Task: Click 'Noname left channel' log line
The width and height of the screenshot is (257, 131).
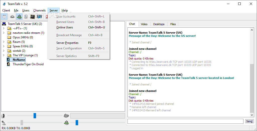Action: [143, 107]
